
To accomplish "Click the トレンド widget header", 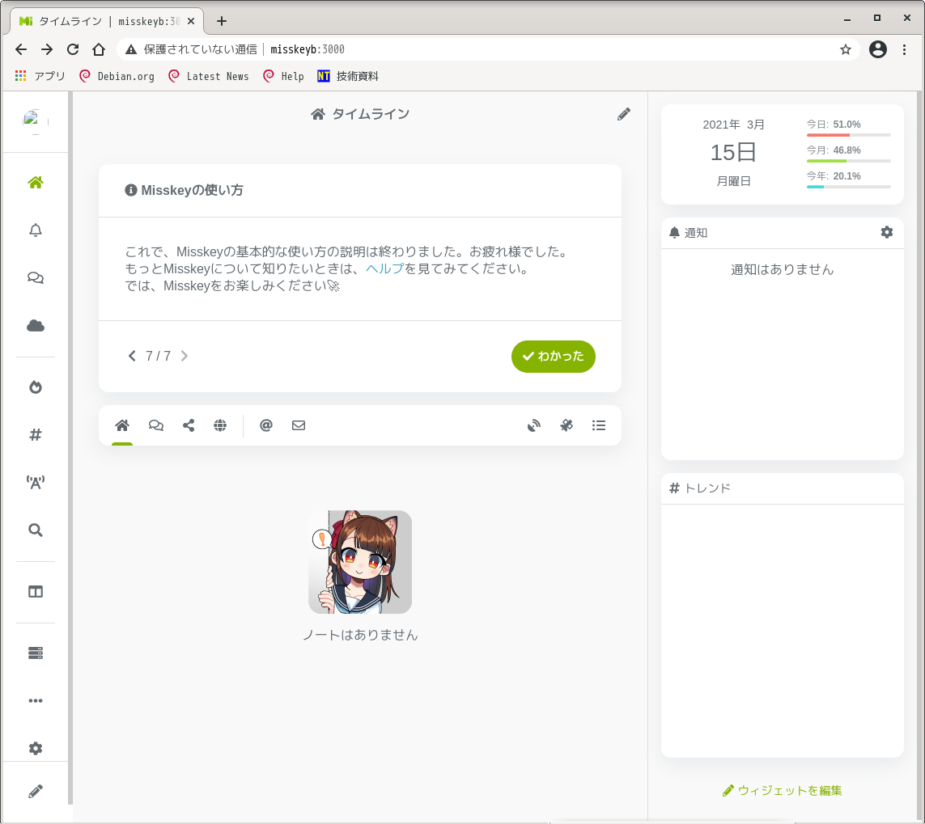I will (x=783, y=488).
